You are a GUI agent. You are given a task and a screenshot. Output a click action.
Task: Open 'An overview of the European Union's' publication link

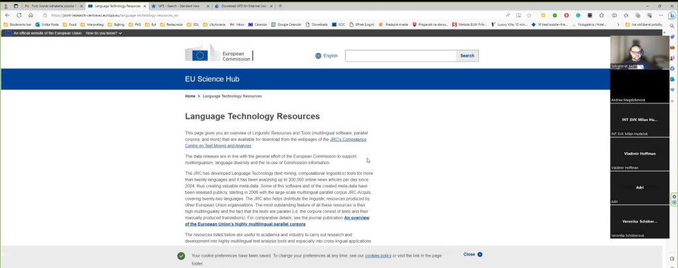(x=277, y=221)
